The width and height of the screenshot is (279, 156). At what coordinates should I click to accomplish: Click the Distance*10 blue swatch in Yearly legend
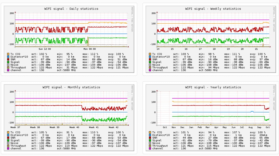click(150, 135)
